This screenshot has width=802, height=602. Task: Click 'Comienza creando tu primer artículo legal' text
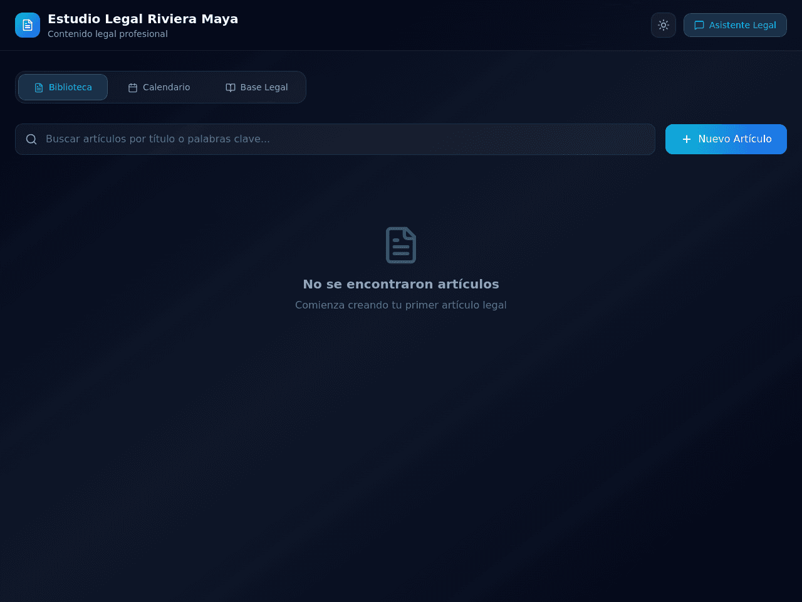(401, 305)
